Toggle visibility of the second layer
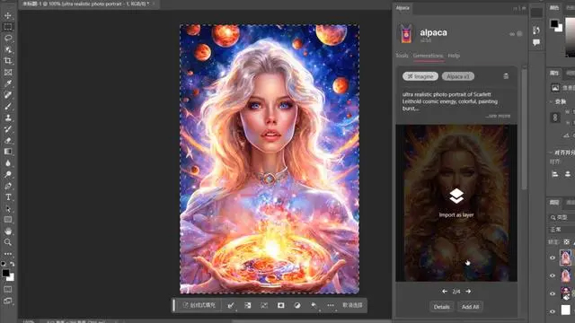The image size is (575, 323). [553, 275]
